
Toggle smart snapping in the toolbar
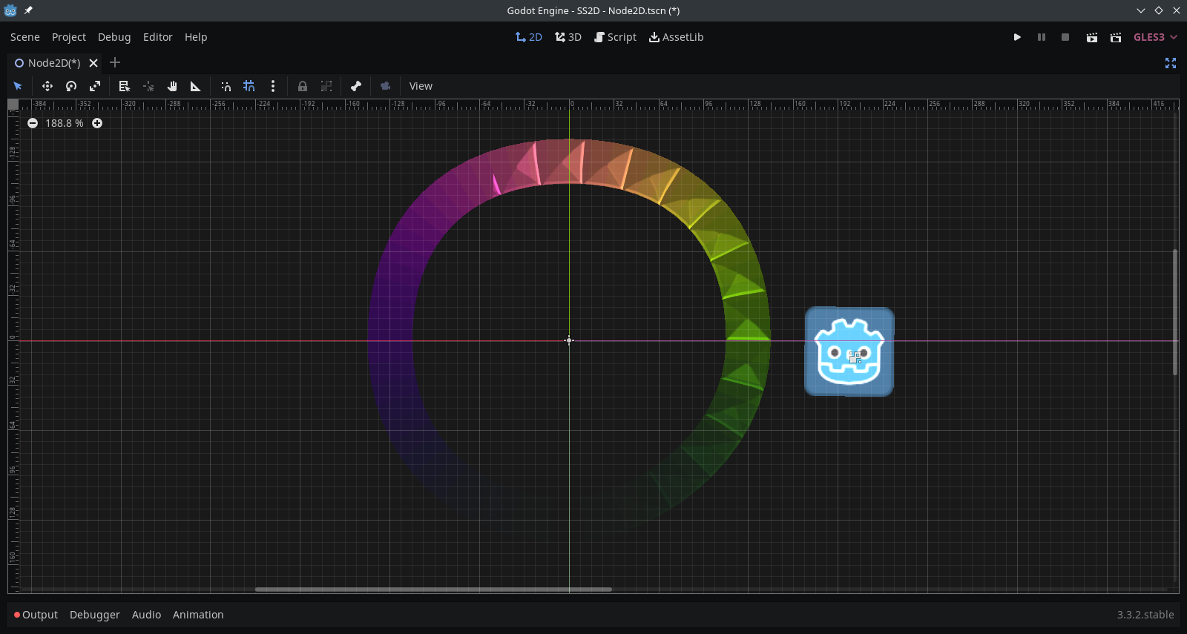(x=226, y=86)
